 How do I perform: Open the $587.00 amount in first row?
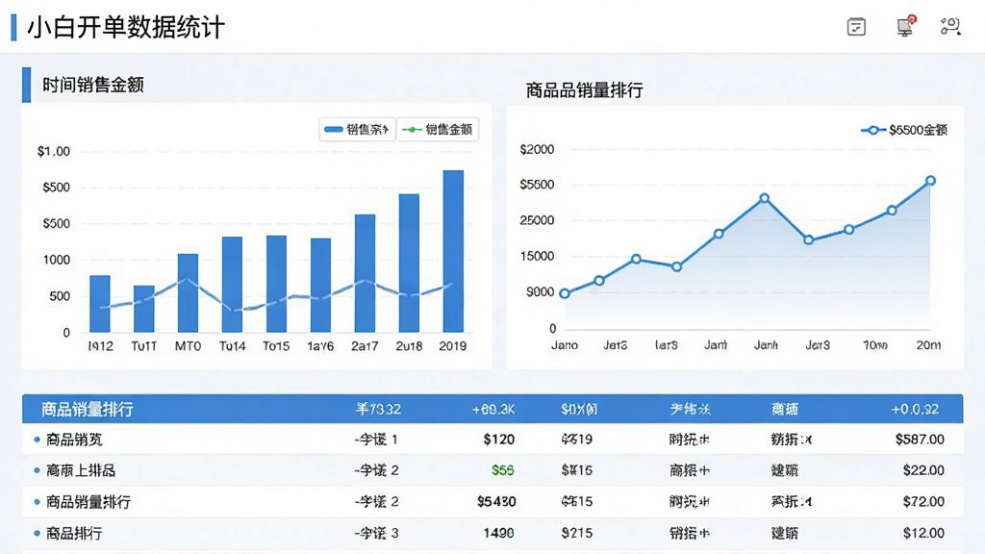pos(920,440)
